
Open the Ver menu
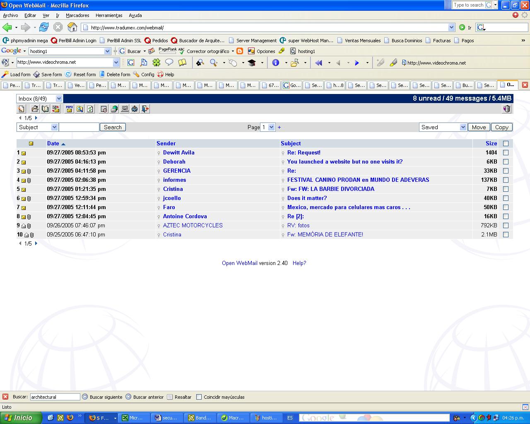click(x=46, y=15)
